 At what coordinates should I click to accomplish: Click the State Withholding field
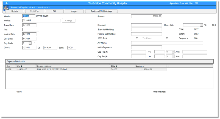[146, 30]
